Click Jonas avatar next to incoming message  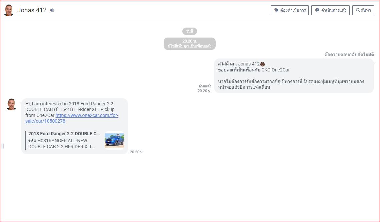11,104
